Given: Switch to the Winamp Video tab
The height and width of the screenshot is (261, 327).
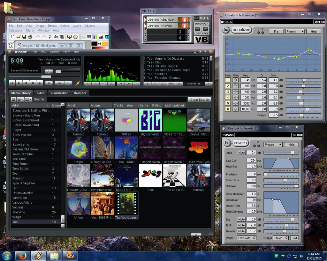Looking at the screenshot, I should [x=40, y=93].
